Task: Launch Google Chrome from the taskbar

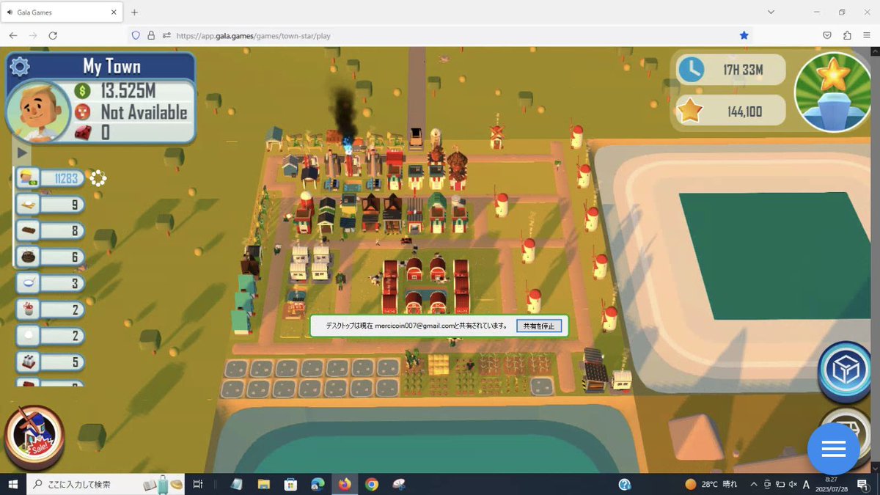Action: click(x=372, y=484)
